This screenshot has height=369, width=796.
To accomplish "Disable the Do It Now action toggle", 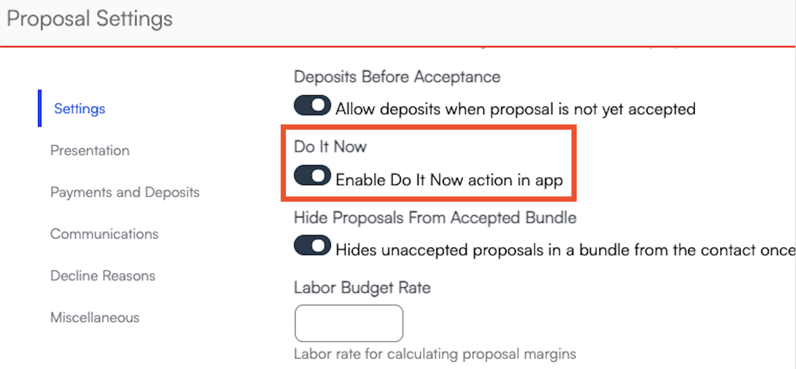I will (312, 176).
